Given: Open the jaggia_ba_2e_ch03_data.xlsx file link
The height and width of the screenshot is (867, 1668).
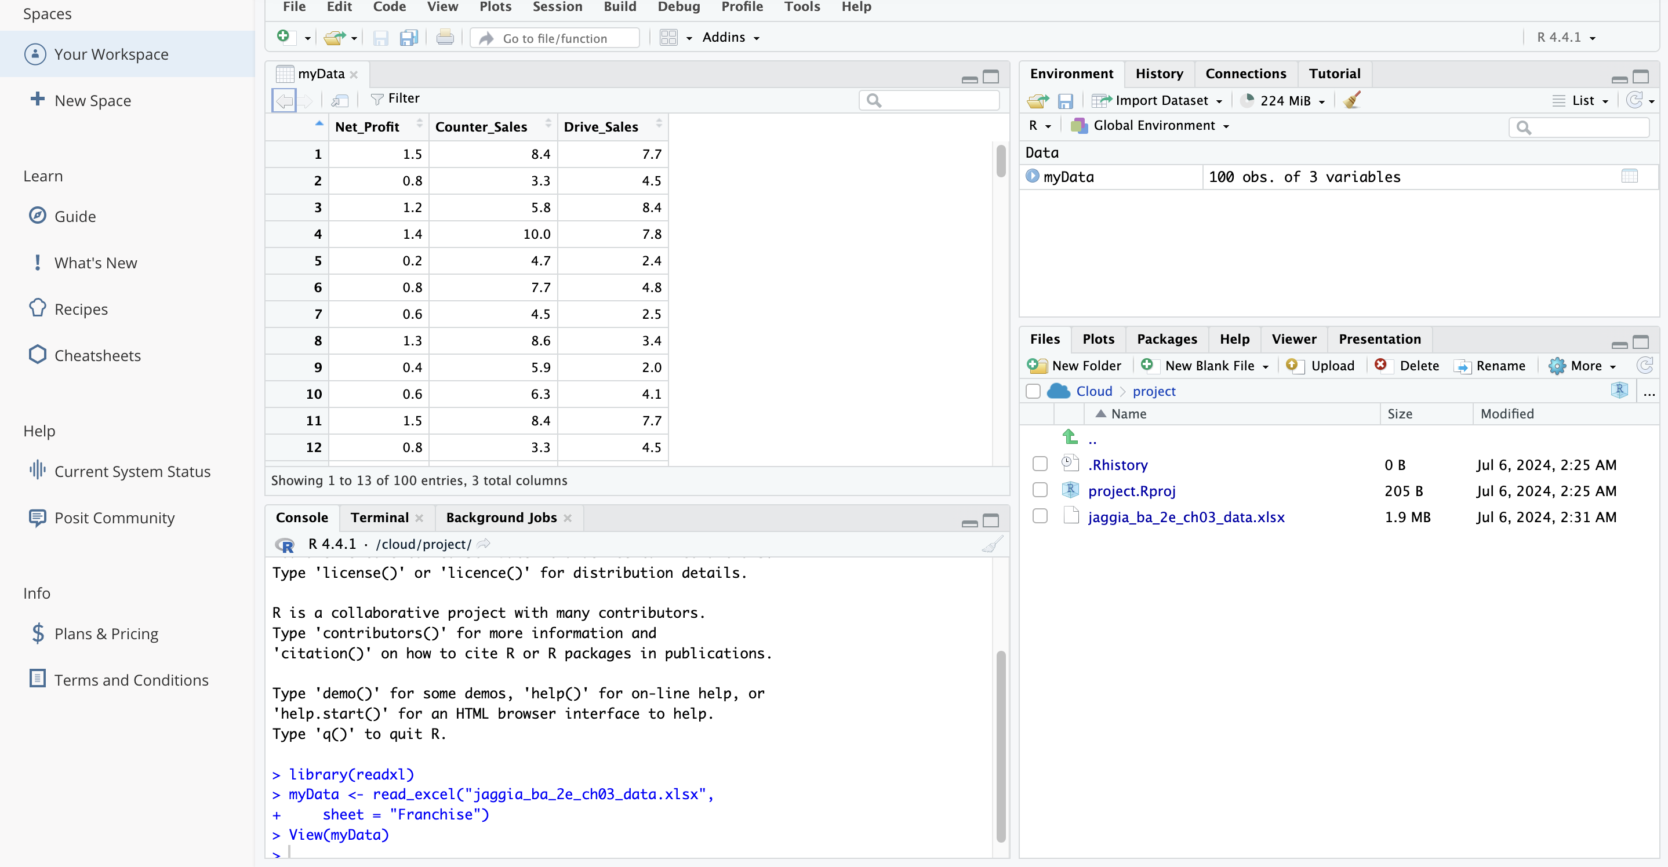Looking at the screenshot, I should click(1186, 517).
